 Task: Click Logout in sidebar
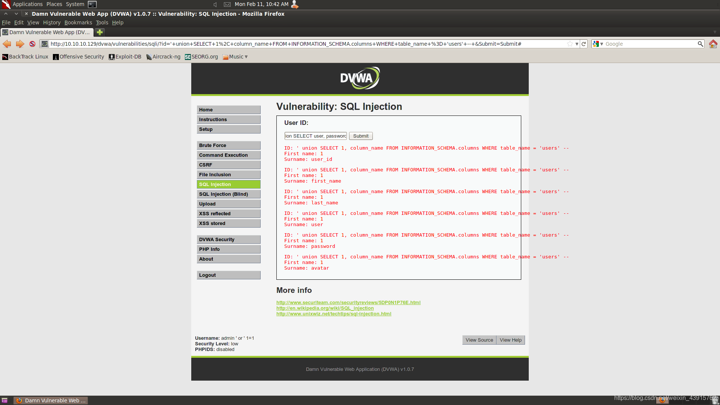[x=229, y=275]
